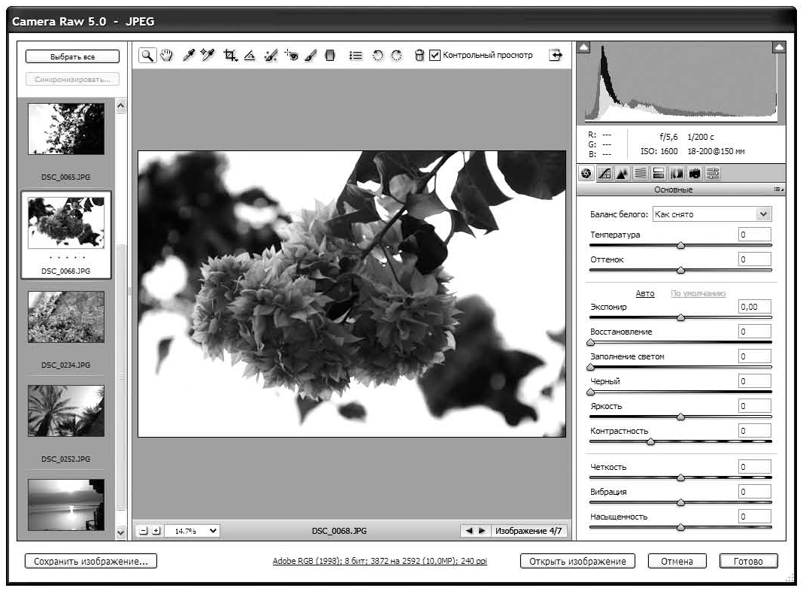Select the Hand tool
806x594 pixels.
click(167, 55)
